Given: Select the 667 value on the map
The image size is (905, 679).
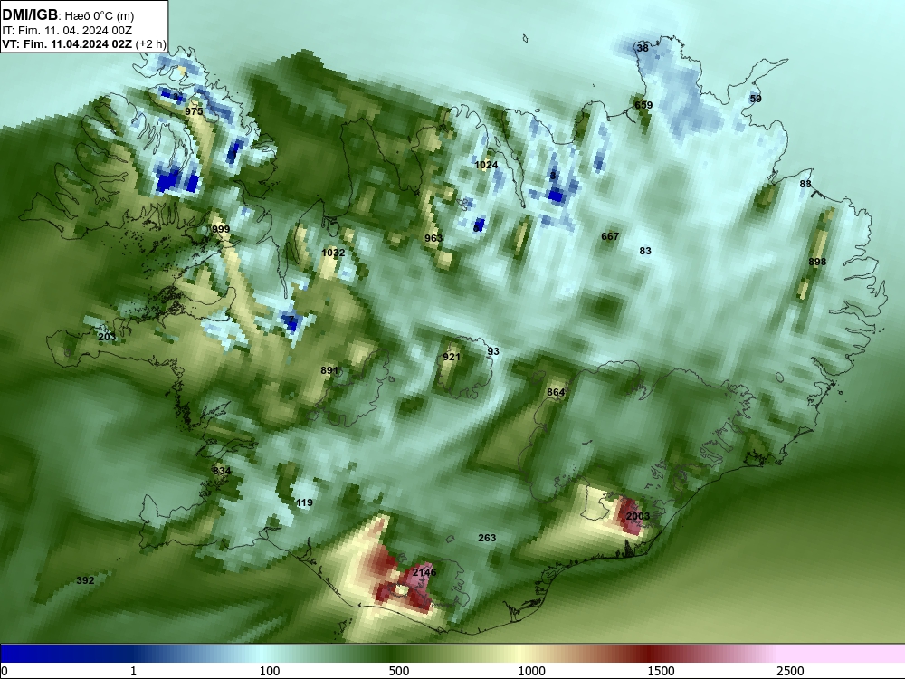Looking at the screenshot, I should 610,236.
